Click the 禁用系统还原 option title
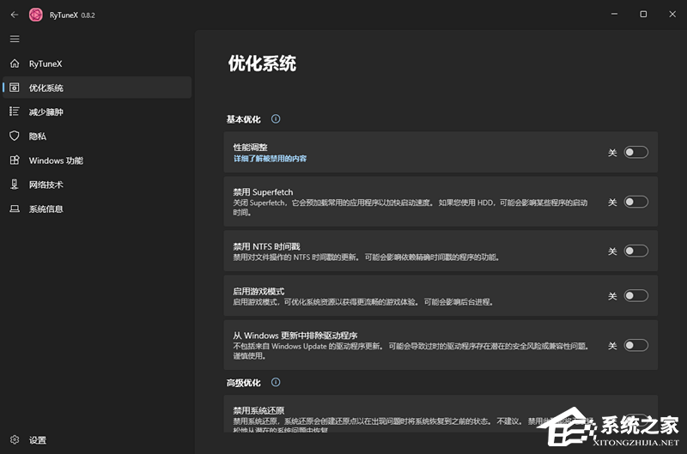Screen dimensions: 687x454 258,410
